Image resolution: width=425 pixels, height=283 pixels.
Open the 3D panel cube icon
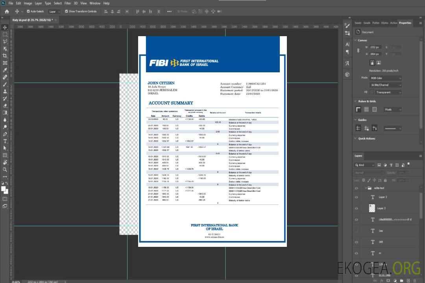pos(347,74)
